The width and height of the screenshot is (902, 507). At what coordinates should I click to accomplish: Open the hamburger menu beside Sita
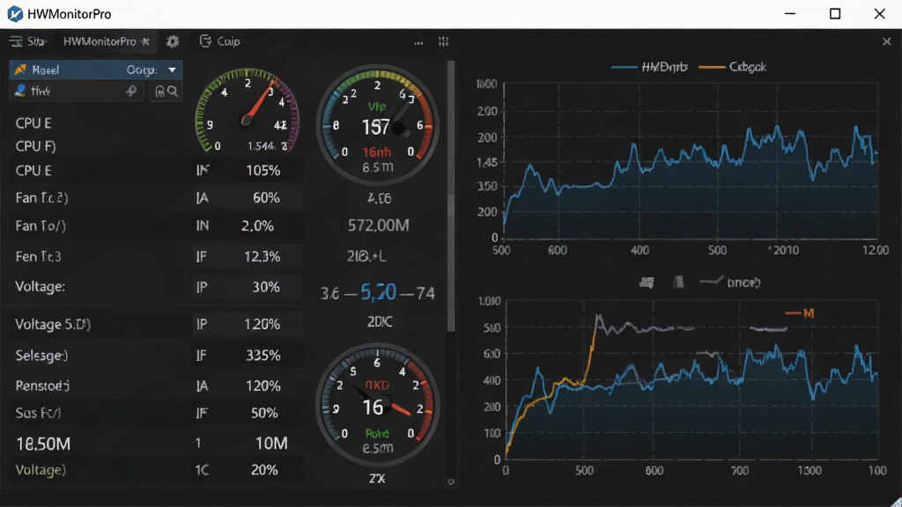click(16, 41)
